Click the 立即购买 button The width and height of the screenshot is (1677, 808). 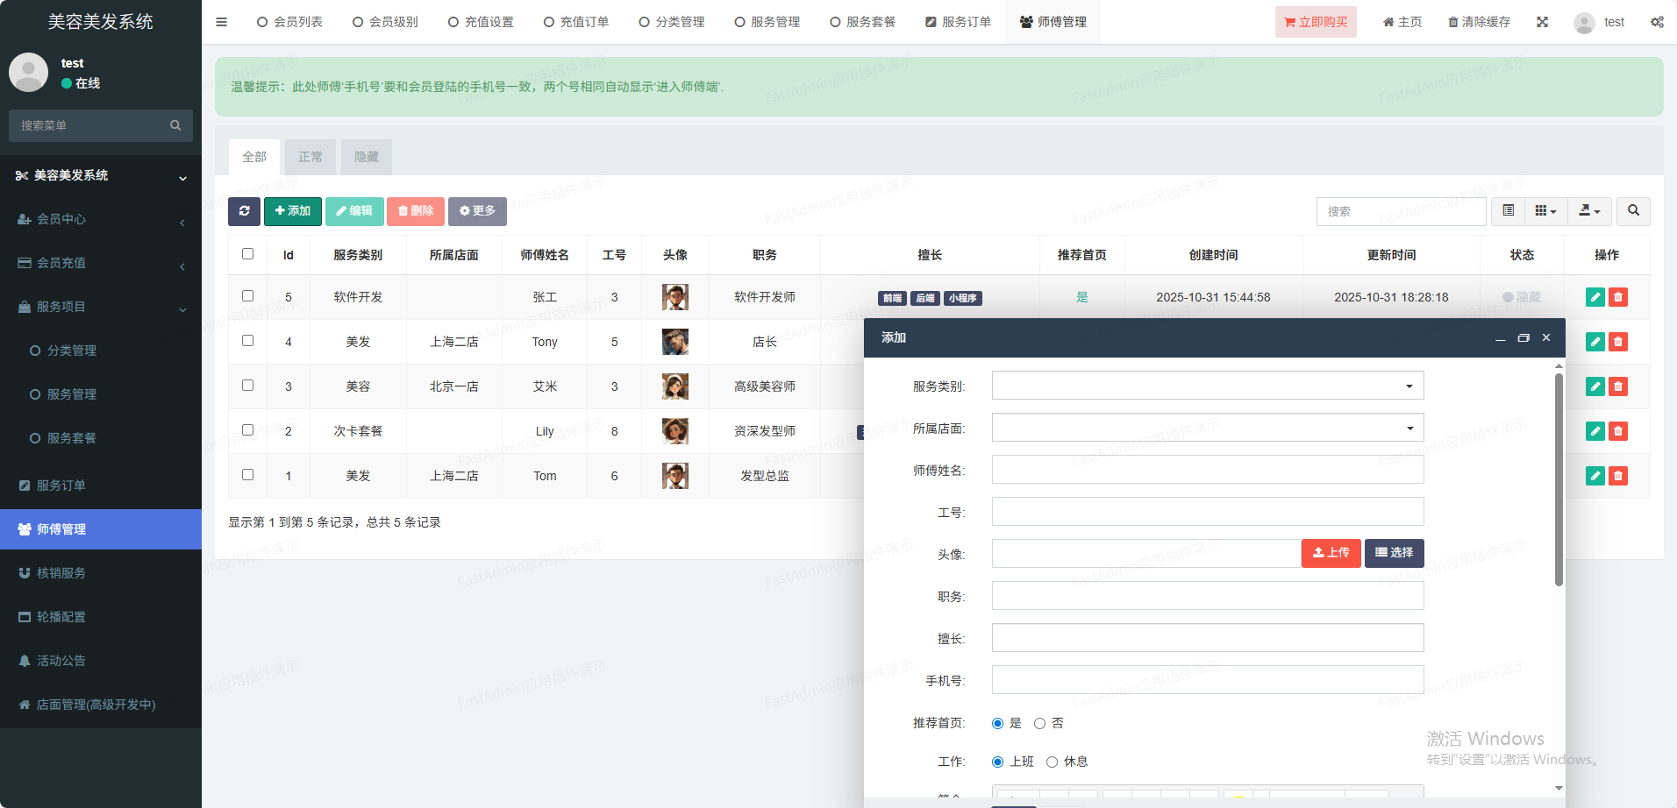pos(1315,22)
